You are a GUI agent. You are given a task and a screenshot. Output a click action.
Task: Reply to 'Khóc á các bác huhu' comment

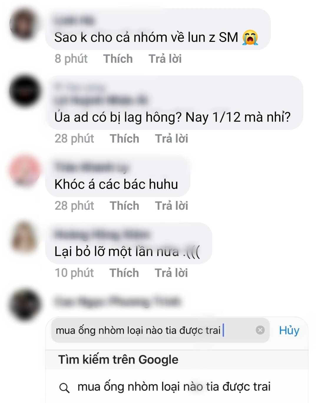pyautogui.click(x=171, y=206)
